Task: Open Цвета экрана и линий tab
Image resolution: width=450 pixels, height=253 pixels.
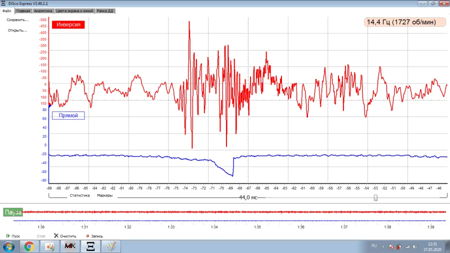Action: [x=74, y=11]
